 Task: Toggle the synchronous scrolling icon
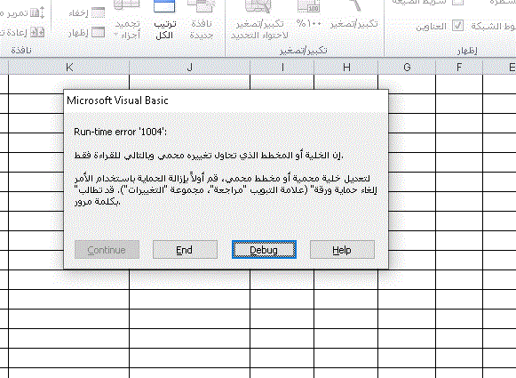(37, 12)
